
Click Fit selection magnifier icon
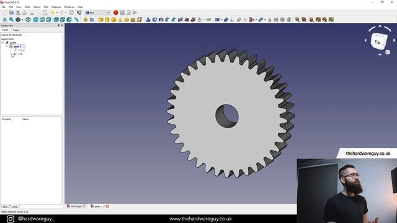coord(11,19)
